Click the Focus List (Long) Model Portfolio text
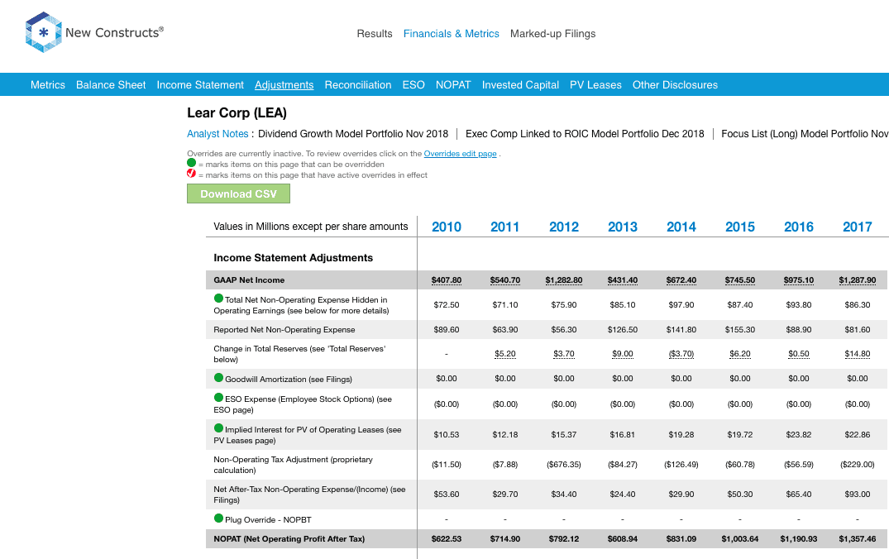Viewport: 889px width, 559px height. coord(805,134)
